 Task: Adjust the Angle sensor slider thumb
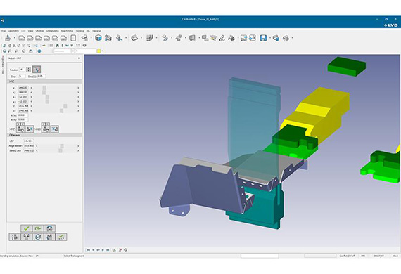click(x=62, y=146)
